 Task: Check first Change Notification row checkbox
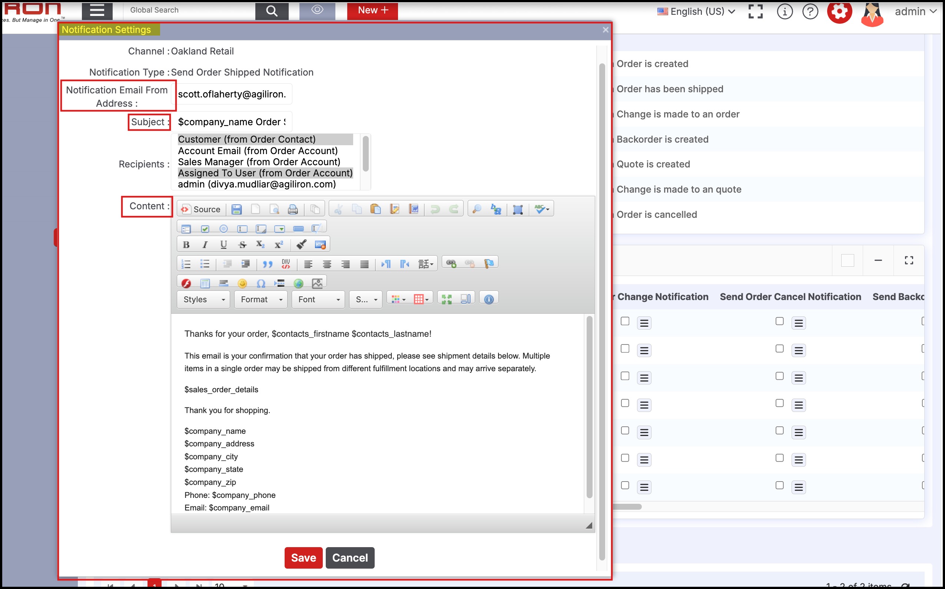pyautogui.click(x=625, y=321)
